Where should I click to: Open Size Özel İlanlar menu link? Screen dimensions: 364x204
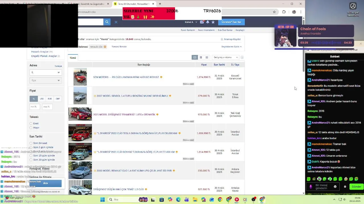tap(225, 30)
